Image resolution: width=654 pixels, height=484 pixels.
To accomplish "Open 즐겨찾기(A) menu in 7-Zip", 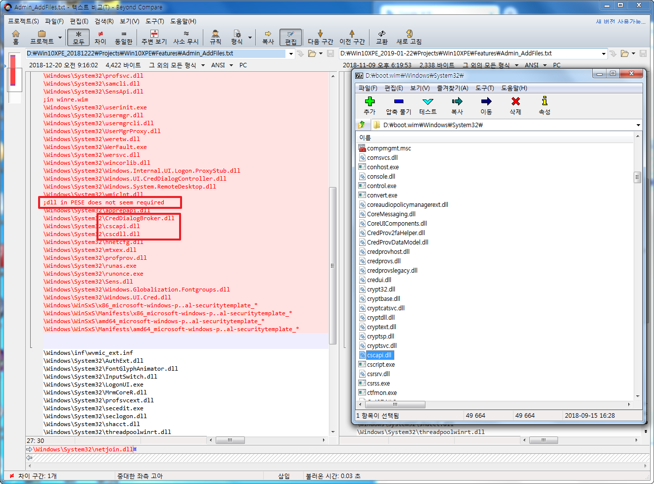I will point(452,88).
